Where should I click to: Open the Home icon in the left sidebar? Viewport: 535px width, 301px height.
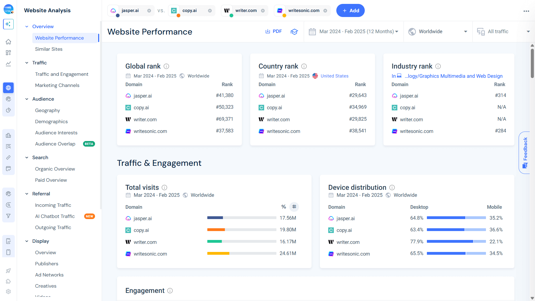tap(8, 42)
